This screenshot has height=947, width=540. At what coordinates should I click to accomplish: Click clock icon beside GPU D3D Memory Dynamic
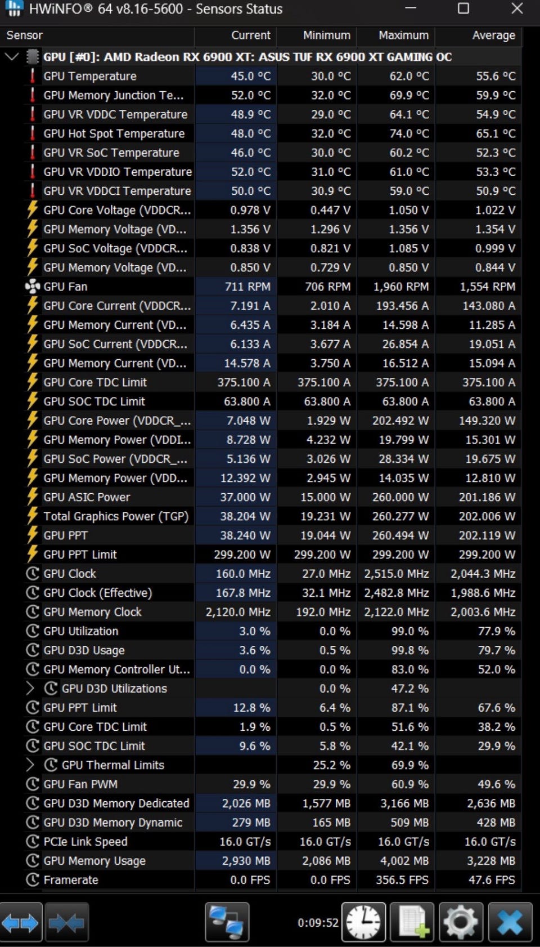point(33,823)
